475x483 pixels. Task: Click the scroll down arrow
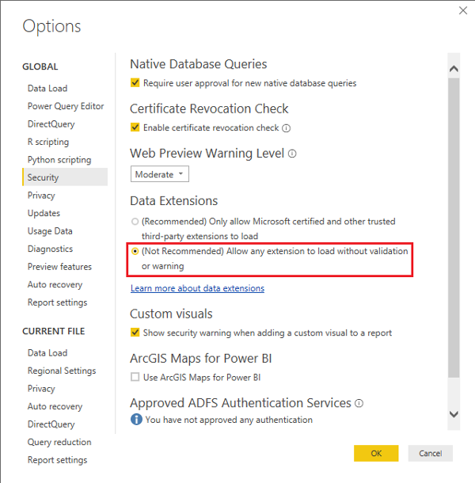pyautogui.click(x=454, y=414)
